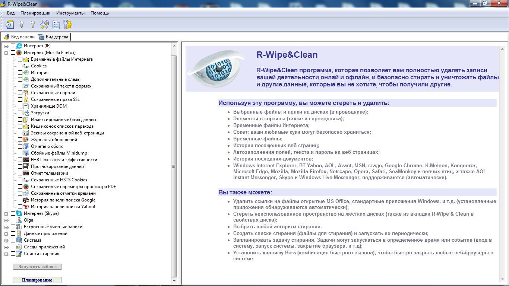The width and height of the screenshot is (509, 286).
Task: Click the Запустить сейчас button
Action: tap(37, 267)
